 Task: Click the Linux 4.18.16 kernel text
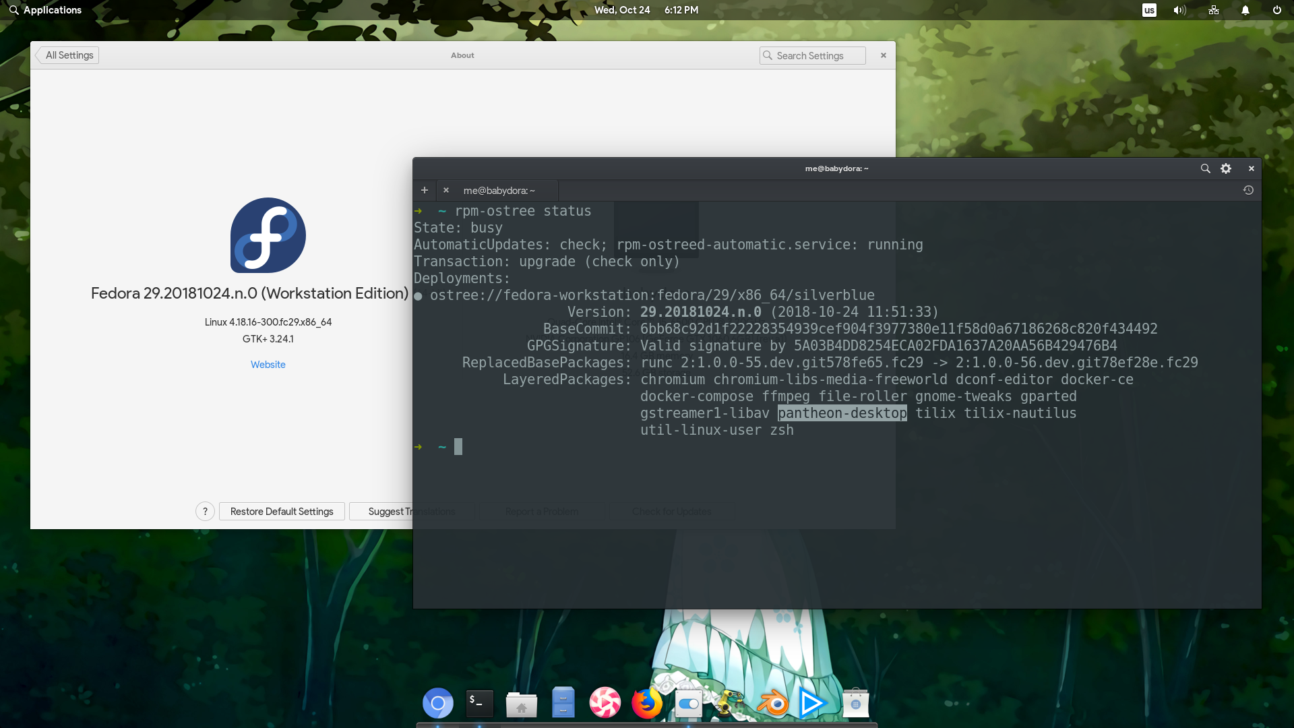pyautogui.click(x=268, y=322)
